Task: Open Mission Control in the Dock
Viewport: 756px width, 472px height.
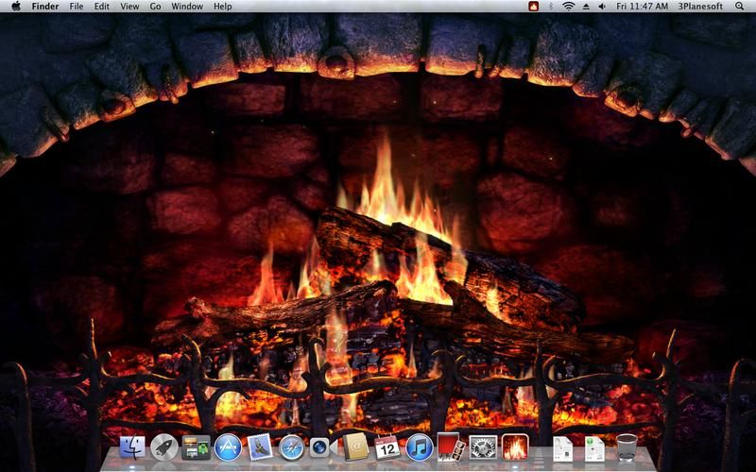Action: pyautogui.click(x=196, y=447)
